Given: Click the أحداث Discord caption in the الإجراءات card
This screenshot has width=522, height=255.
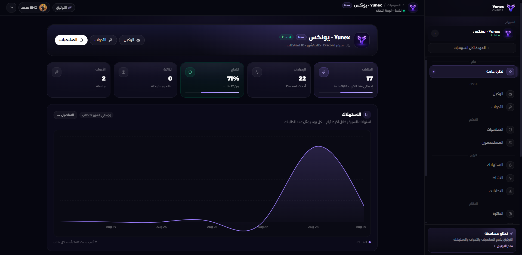Looking at the screenshot, I should coord(296,86).
